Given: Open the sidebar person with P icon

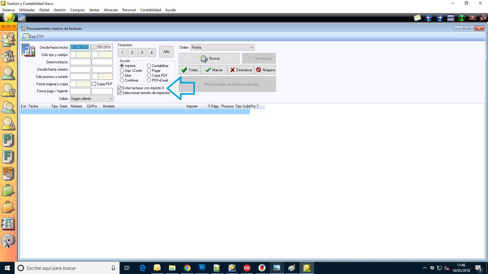Looking at the screenshot, I should coord(8,90).
